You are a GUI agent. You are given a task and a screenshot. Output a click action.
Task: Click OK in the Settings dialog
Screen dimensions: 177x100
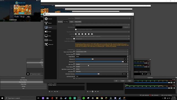116,81
